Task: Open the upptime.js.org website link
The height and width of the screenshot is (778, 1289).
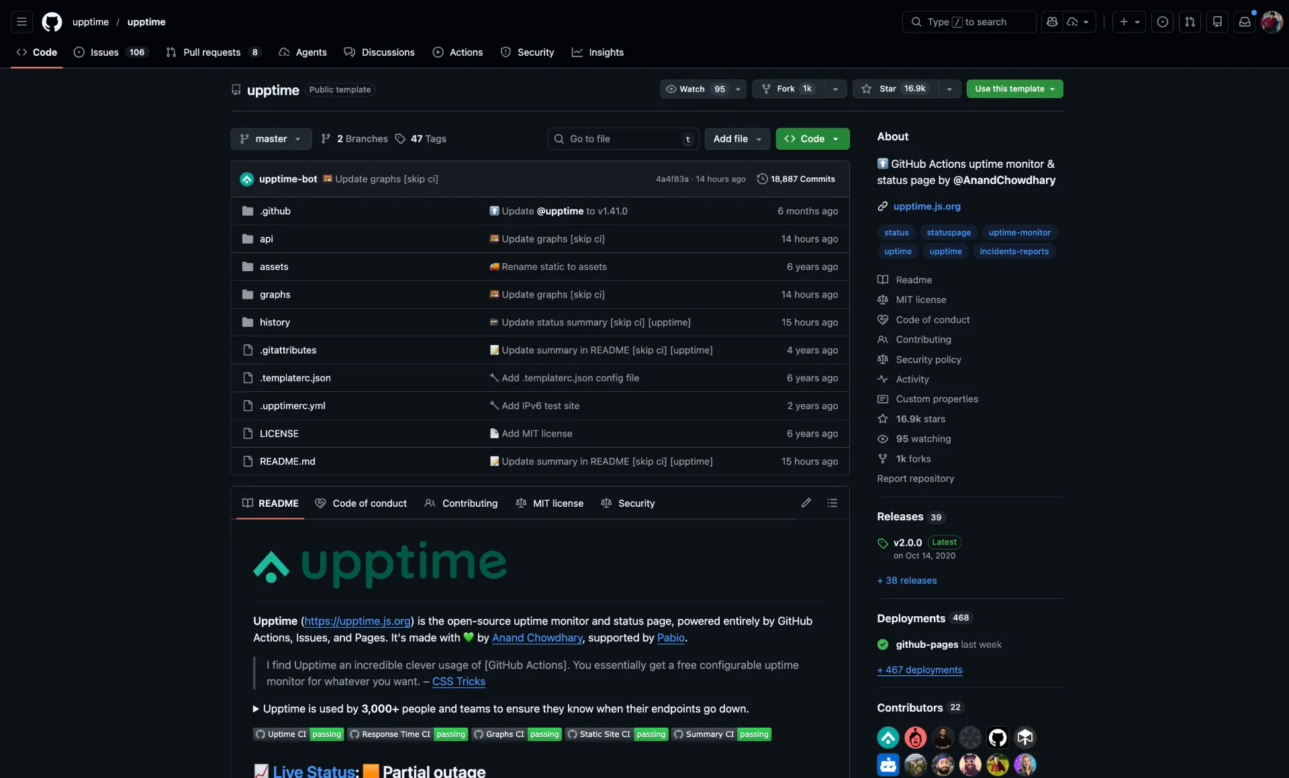Action: [x=926, y=206]
